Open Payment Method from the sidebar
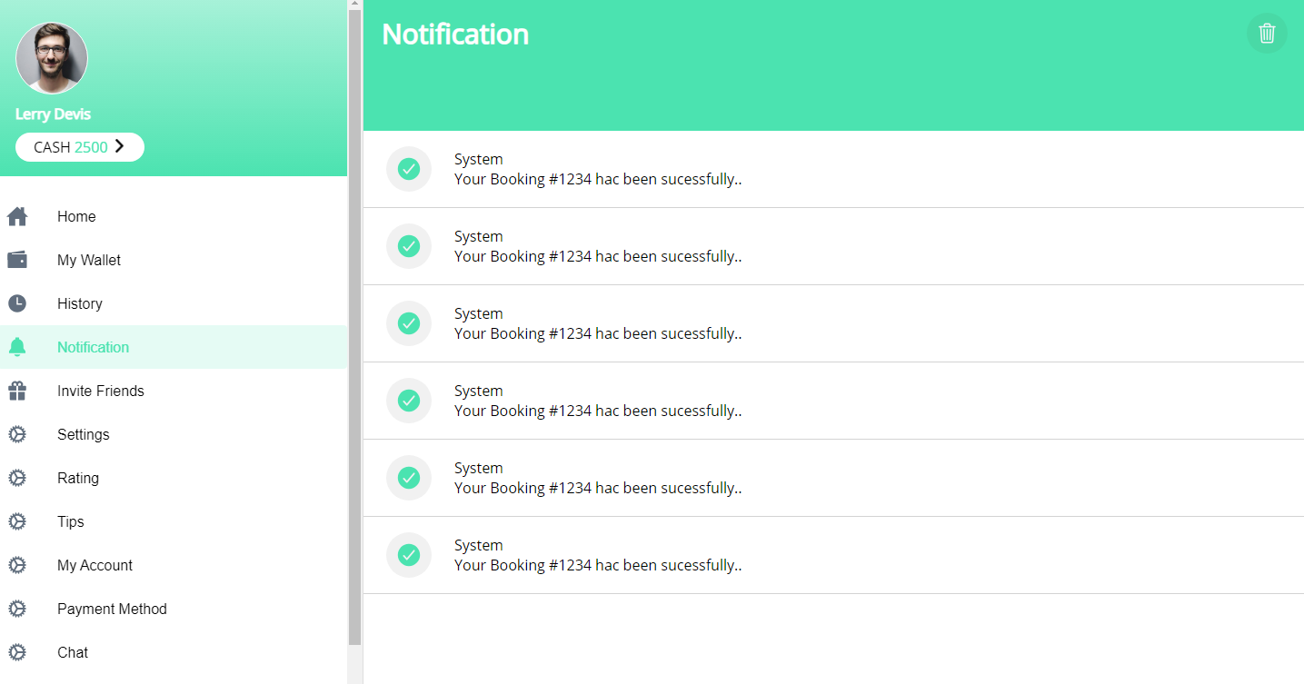 (112, 609)
